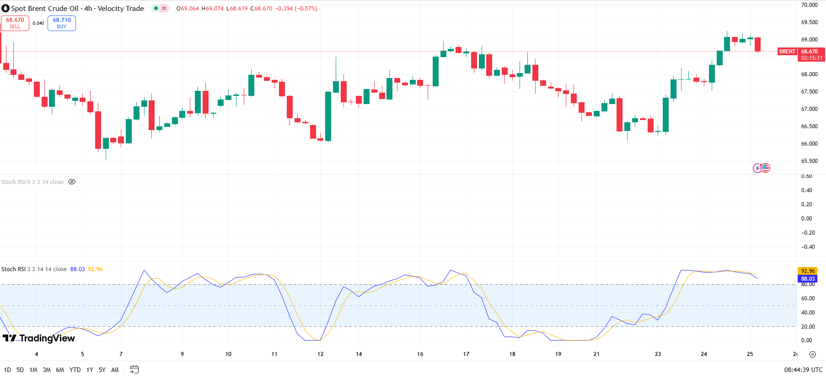The image size is (826, 377).
Task: Open the Go to date calendar icon
Action: 134,370
